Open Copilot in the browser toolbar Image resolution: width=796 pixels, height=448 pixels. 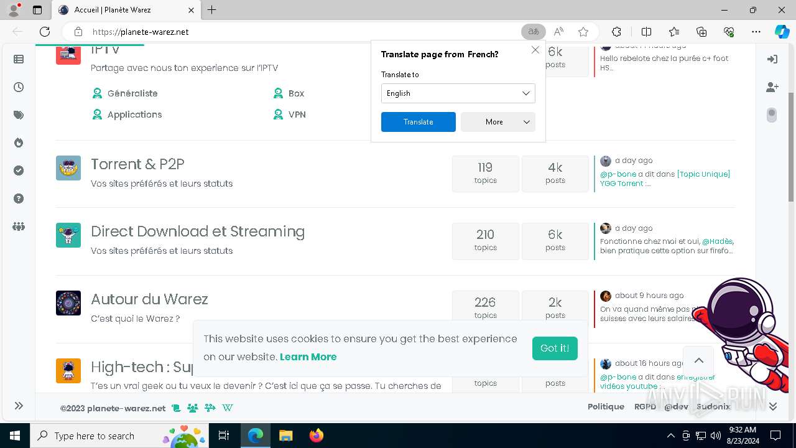(x=782, y=32)
